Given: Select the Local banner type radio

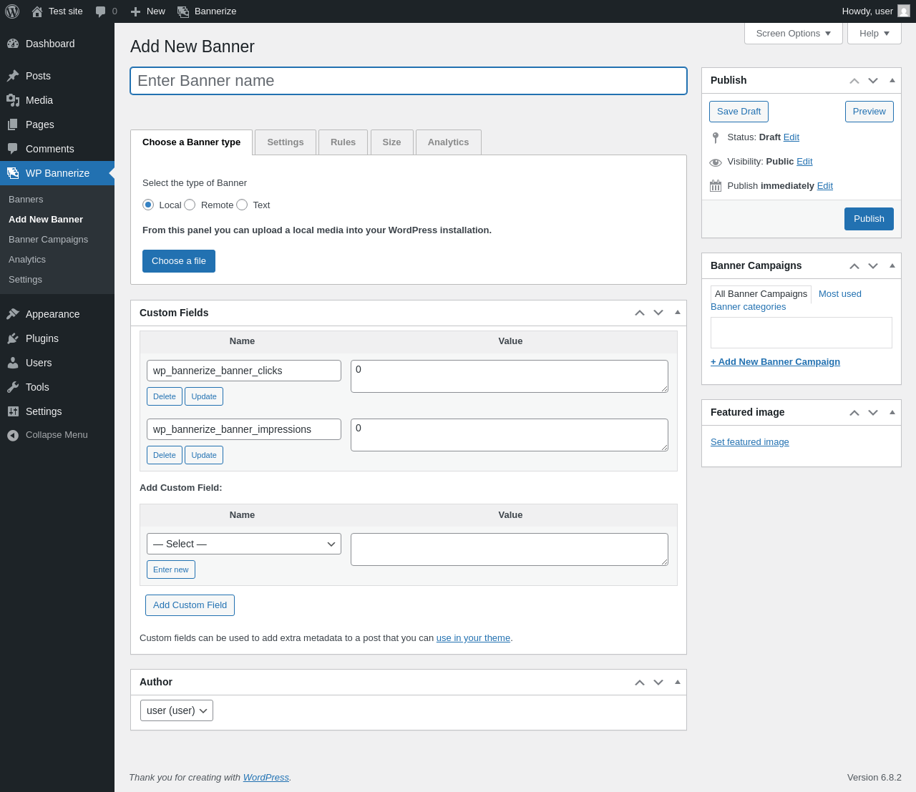Looking at the screenshot, I should coord(148,205).
